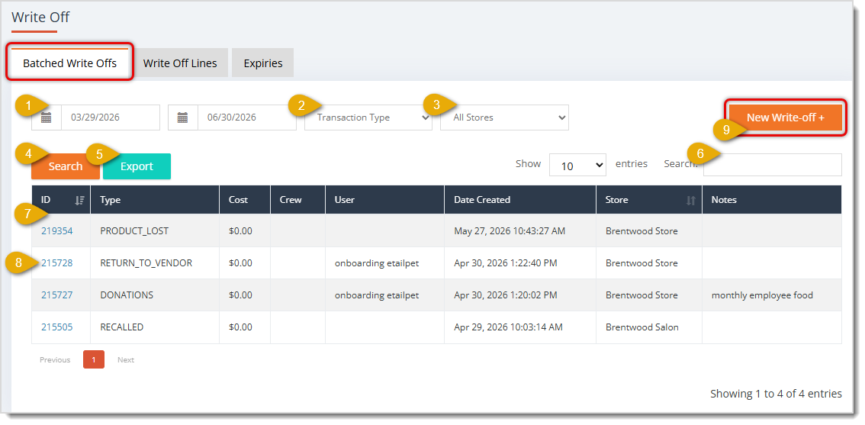Click user 'onboarding etailpet' in DONATIONS row
The image size is (865, 425).
click(377, 295)
